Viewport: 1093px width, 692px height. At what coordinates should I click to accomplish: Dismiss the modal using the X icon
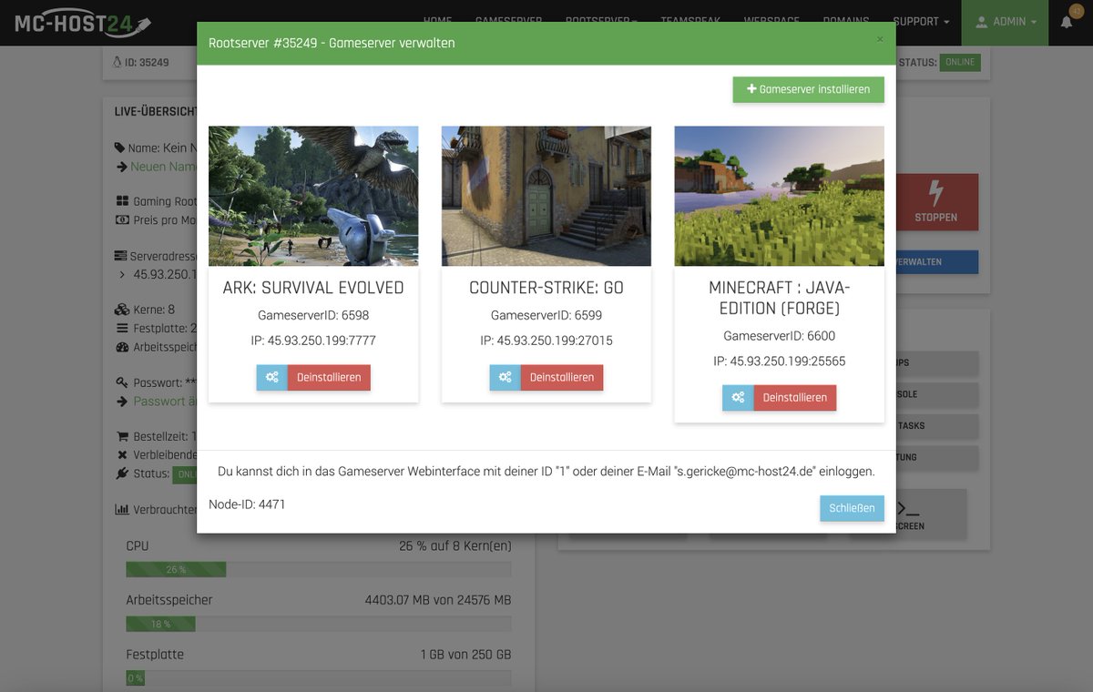click(880, 39)
